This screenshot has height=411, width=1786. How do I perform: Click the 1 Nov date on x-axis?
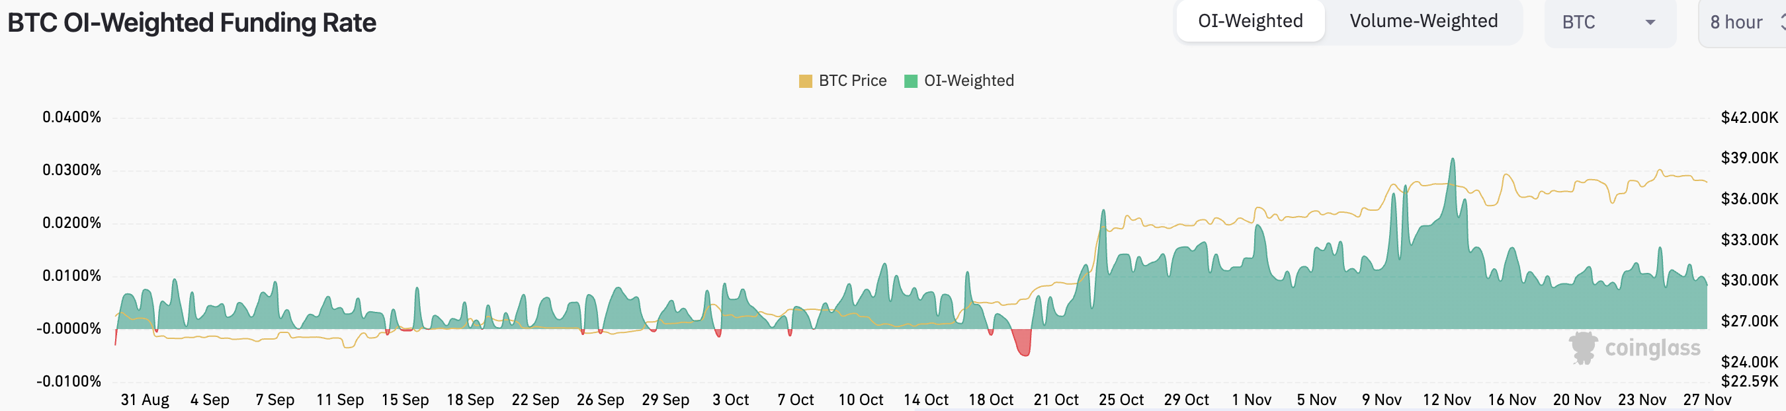[x=1252, y=400]
